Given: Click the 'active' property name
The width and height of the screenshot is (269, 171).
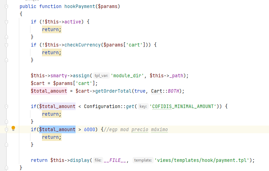Looking at the screenshot, I should click(x=72, y=22).
